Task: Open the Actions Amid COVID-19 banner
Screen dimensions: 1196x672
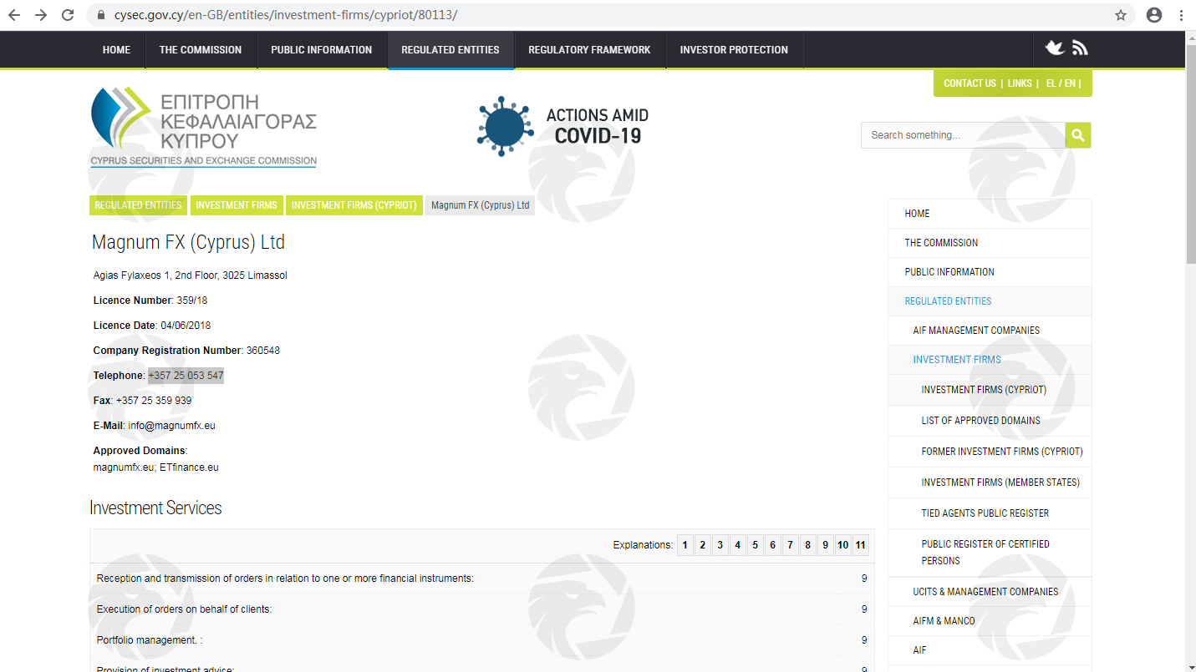Action: click(562, 126)
